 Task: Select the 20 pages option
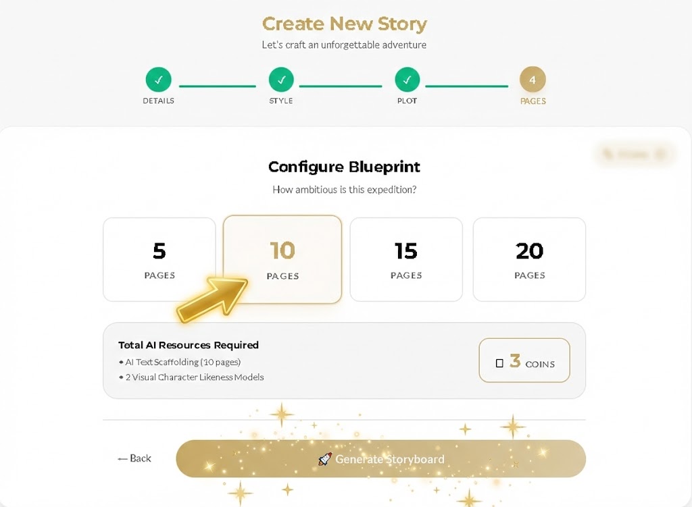tap(529, 259)
